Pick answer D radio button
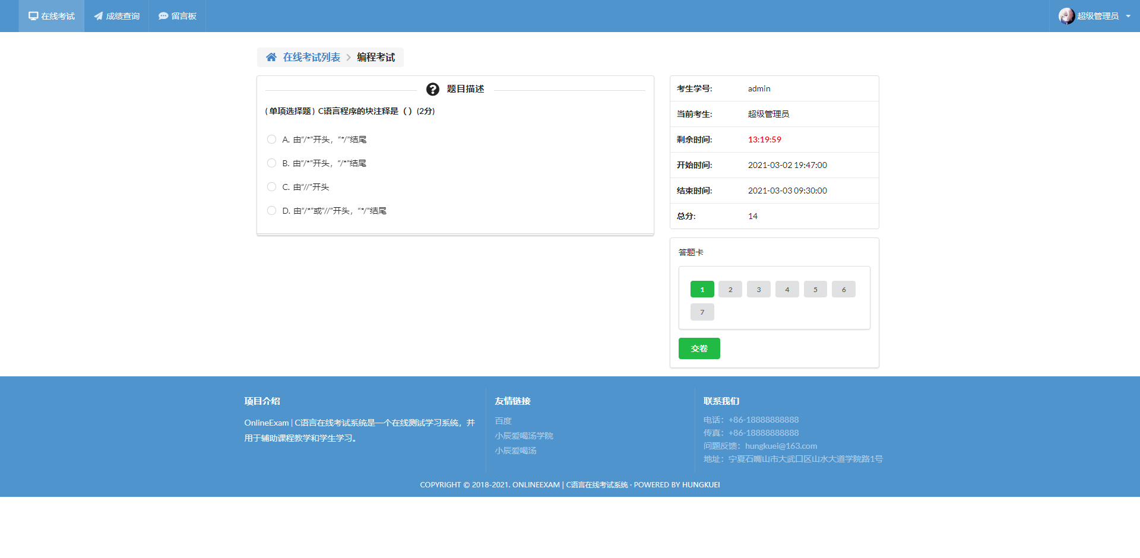The image size is (1140, 558). [272, 210]
